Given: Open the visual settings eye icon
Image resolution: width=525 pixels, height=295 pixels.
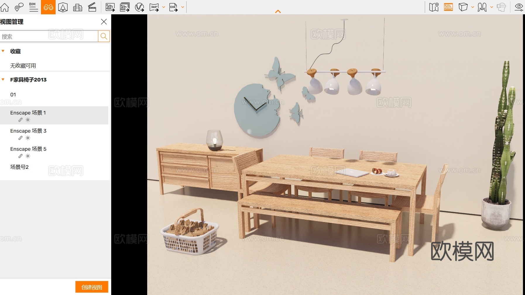Looking at the screenshot, I should (519, 7).
